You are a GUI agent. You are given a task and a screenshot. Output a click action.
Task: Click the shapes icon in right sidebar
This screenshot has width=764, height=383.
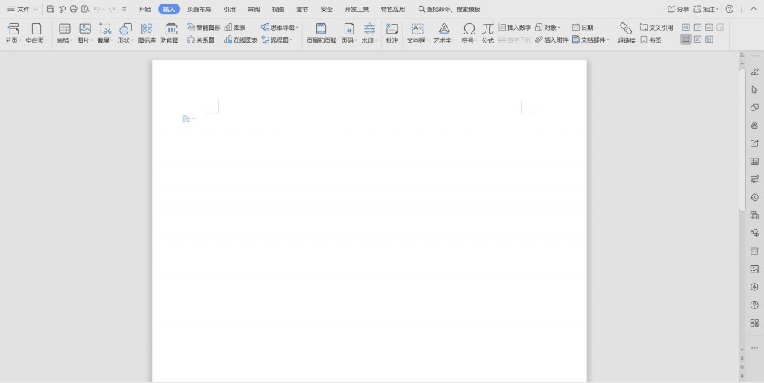tap(754, 108)
